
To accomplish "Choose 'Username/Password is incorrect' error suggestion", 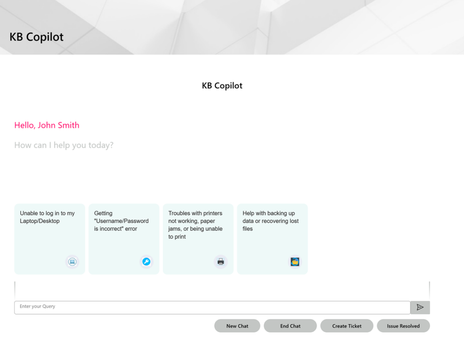I will [x=124, y=239].
